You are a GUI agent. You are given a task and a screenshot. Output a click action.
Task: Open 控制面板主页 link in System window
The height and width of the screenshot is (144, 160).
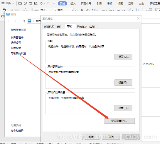pos(18,30)
